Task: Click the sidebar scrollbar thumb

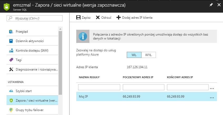Action: pos(60,63)
